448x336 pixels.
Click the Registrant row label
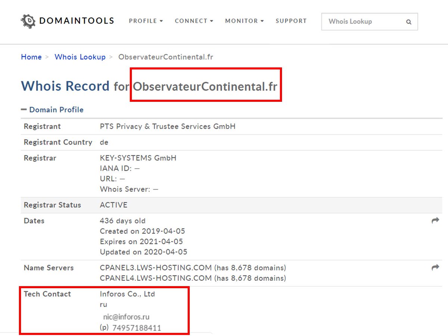coord(42,126)
